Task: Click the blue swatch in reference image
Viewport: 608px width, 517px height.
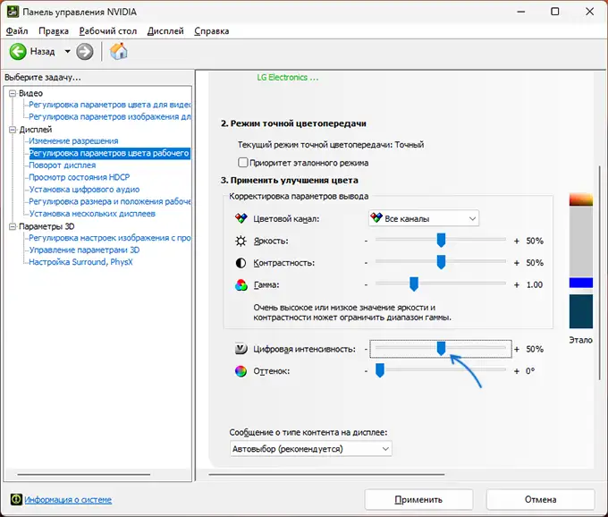Action: point(581,283)
